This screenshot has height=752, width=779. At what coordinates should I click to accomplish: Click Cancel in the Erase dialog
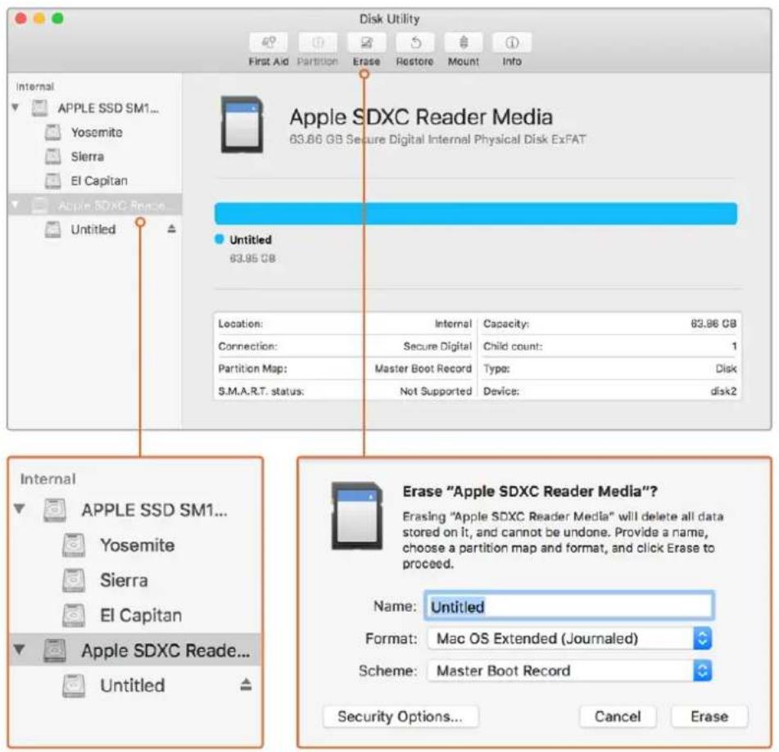618,716
